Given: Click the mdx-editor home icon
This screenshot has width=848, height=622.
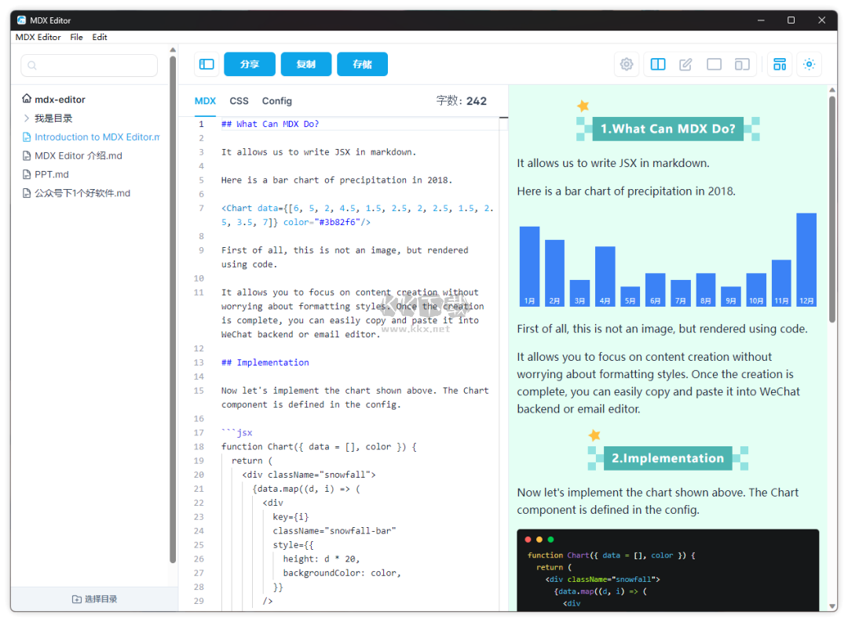Looking at the screenshot, I should tap(27, 98).
